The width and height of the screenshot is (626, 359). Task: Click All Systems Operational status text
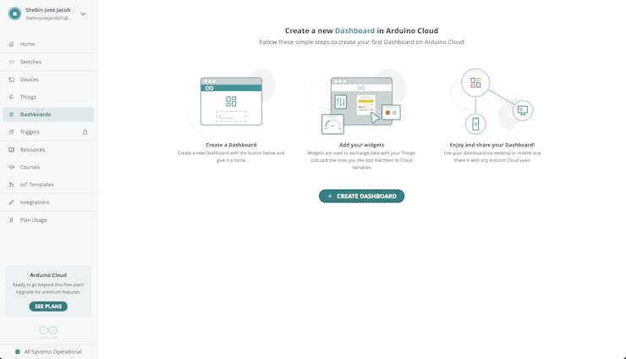coord(52,352)
